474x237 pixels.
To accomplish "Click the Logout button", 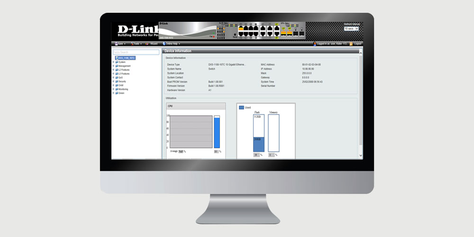I will tap(357, 44).
